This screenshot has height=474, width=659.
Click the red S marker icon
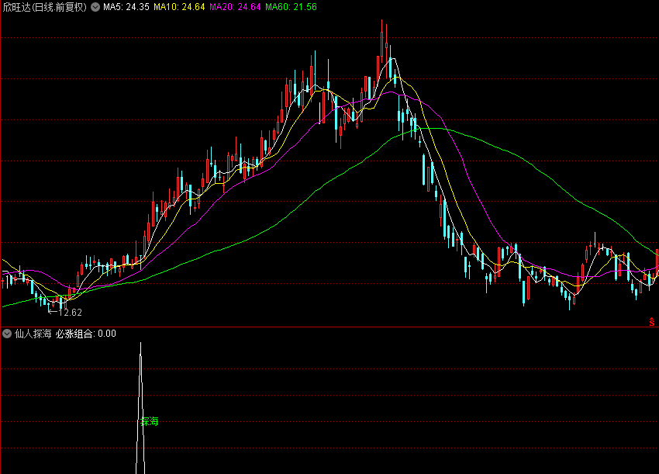click(652, 322)
